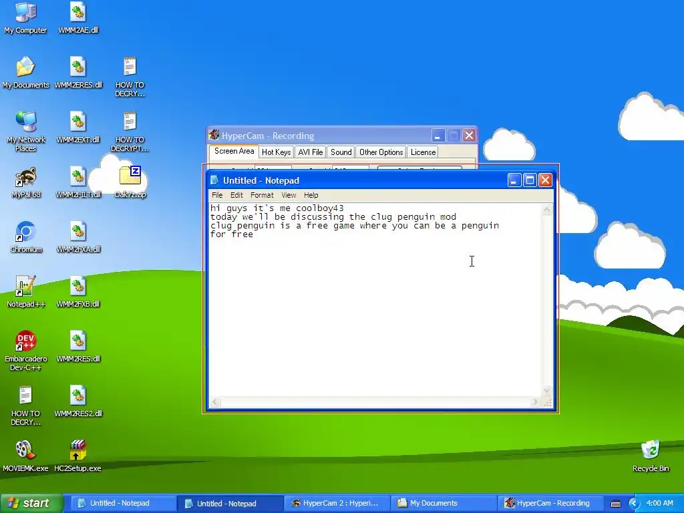The image size is (684, 513).
Task: Select WMM2RES2.dll file icon
Action: pos(78,401)
